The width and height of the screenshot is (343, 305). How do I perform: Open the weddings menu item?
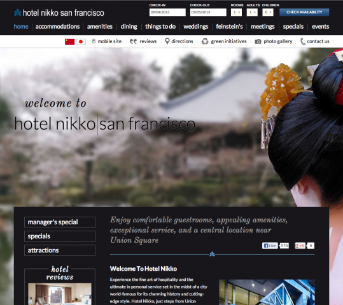tap(196, 27)
